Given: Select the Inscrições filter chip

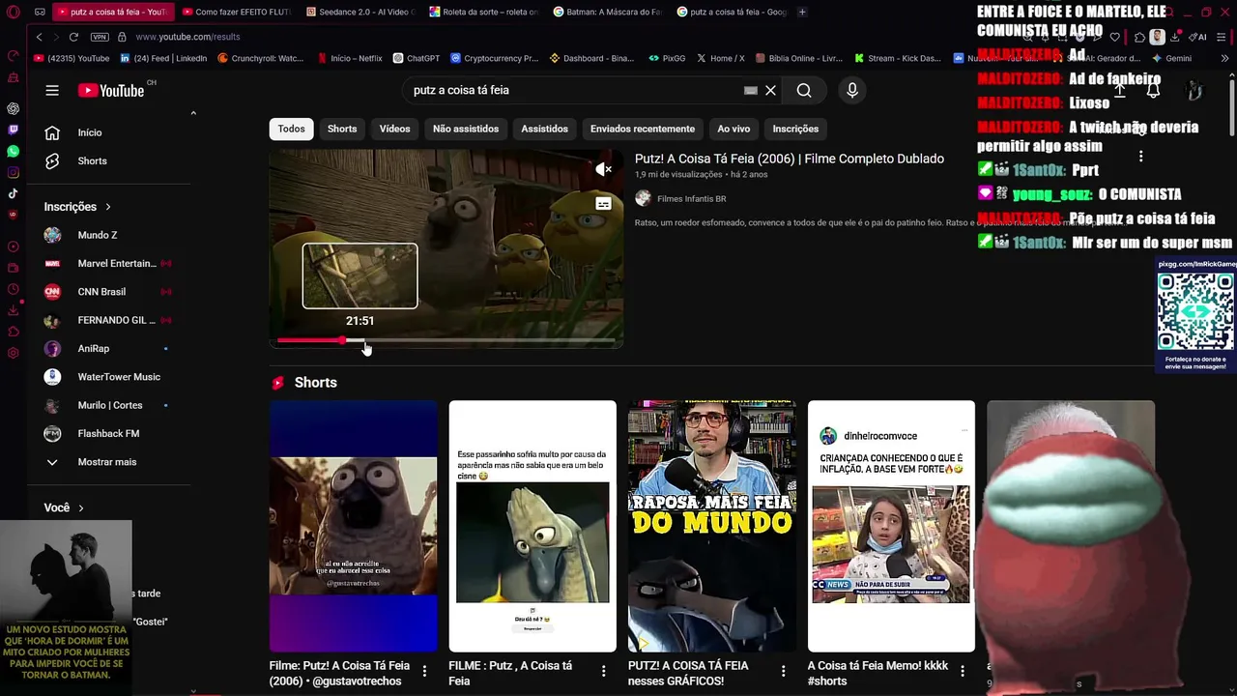Looking at the screenshot, I should 795,129.
